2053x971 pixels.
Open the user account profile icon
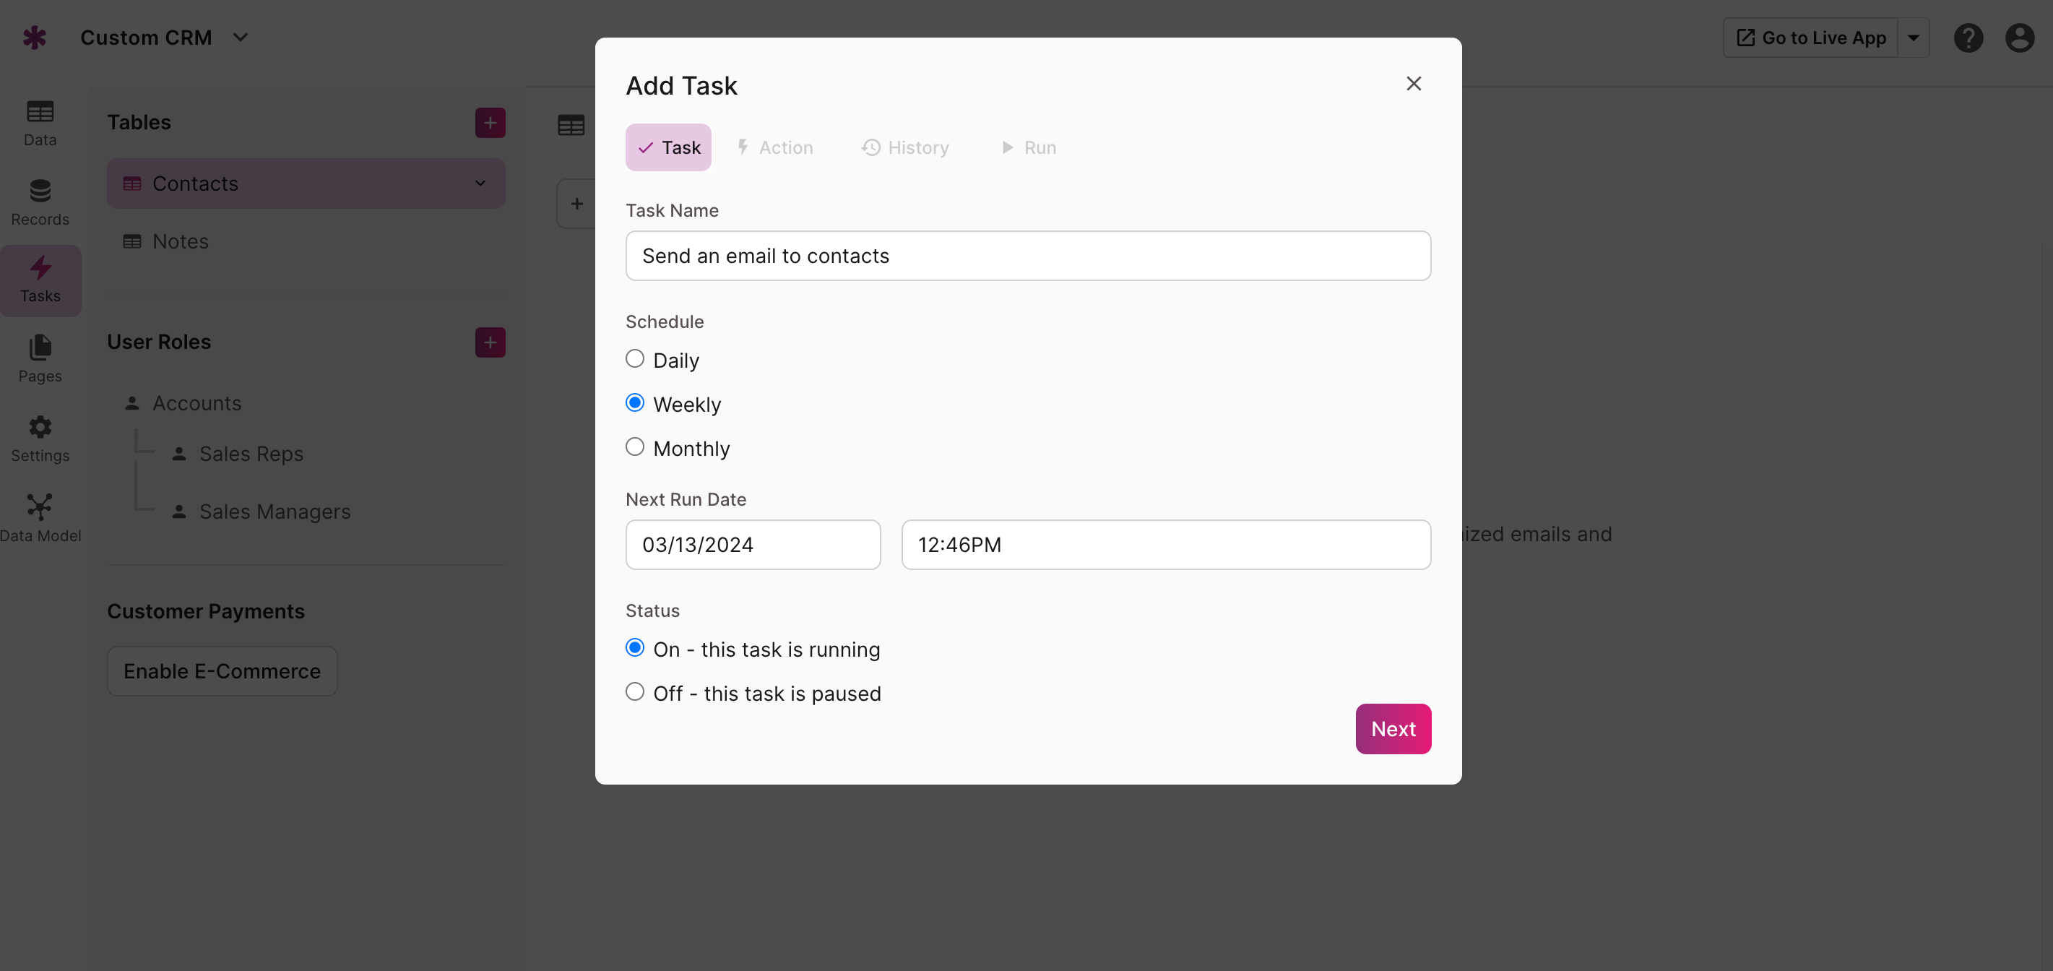(2019, 38)
